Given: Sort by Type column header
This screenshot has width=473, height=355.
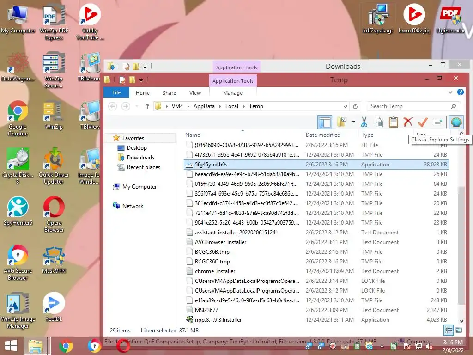Looking at the screenshot, I should point(367,135).
